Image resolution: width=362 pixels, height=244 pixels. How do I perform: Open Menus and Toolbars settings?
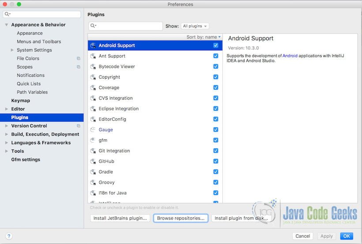39,41
